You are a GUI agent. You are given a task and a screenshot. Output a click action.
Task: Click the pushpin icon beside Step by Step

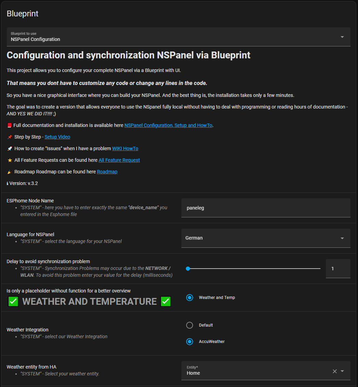pos(10,137)
